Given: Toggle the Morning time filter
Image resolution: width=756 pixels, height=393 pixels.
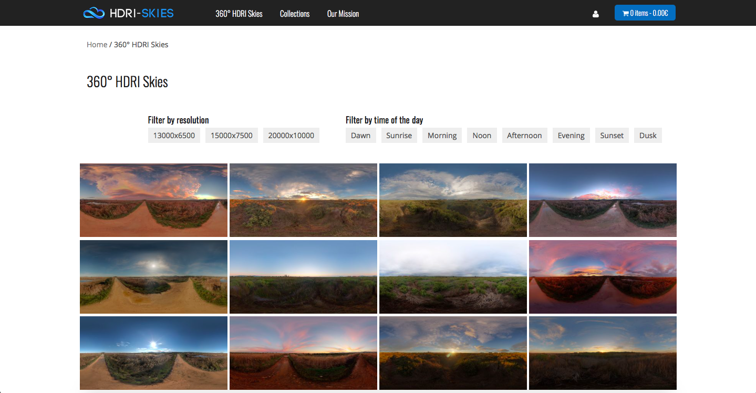Looking at the screenshot, I should point(442,136).
